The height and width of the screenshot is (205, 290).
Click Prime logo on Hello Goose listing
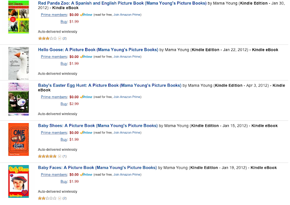tap(87, 57)
